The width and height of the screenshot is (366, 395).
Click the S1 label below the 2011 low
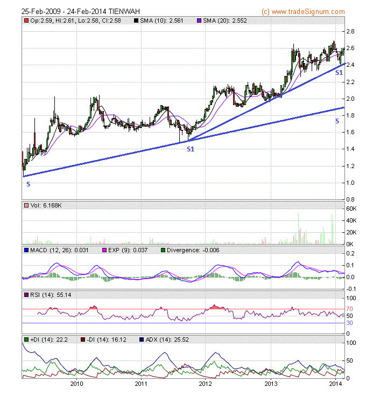(191, 149)
